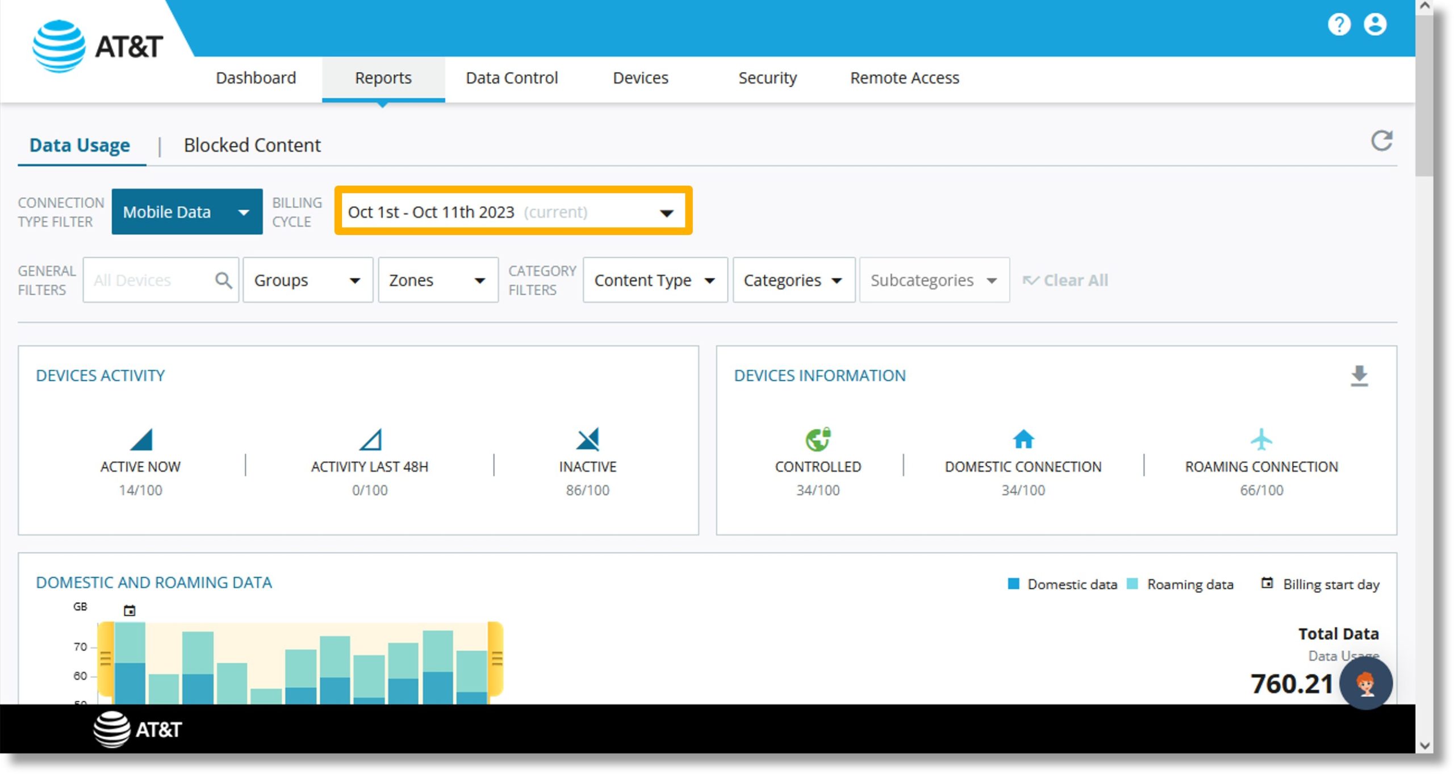Click the 14/100 Active Now value

pyautogui.click(x=140, y=490)
